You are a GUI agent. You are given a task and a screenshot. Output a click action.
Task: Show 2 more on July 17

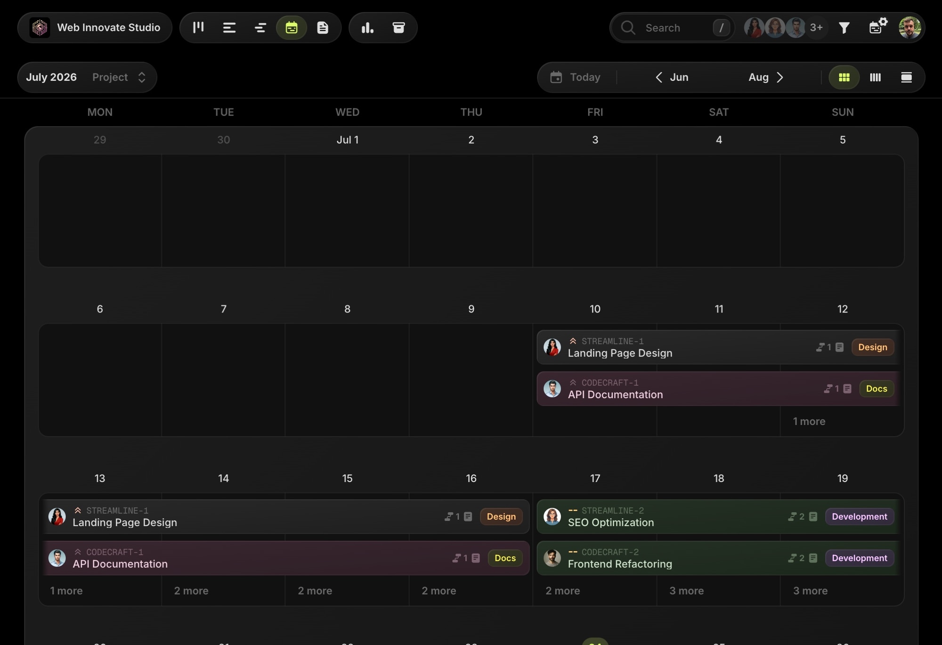pyautogui.click(x=562, y=591)
